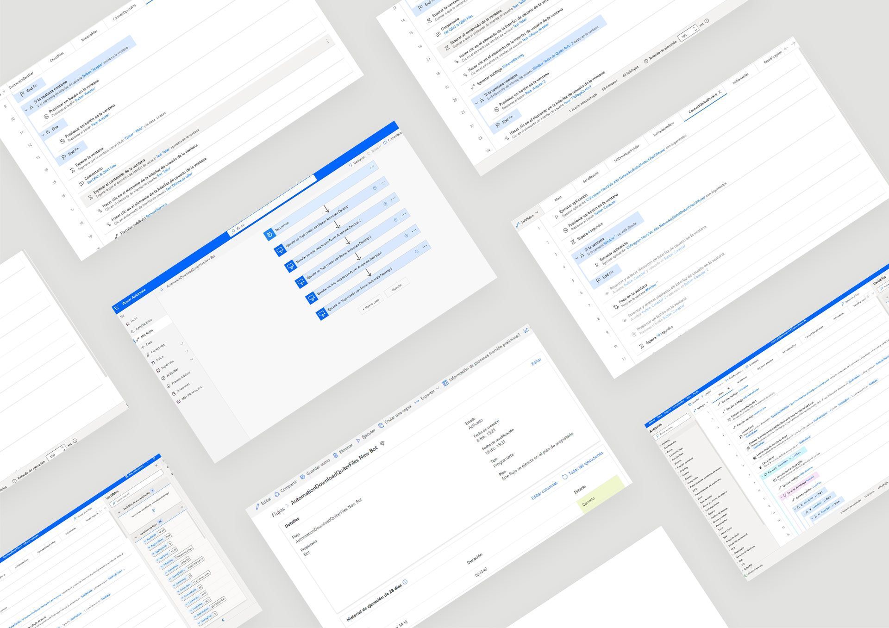The image size is (889, 628).
Task: Go back using arrow beside AutomationDownloadQuiterFiles New Bot
Action: 162,290
